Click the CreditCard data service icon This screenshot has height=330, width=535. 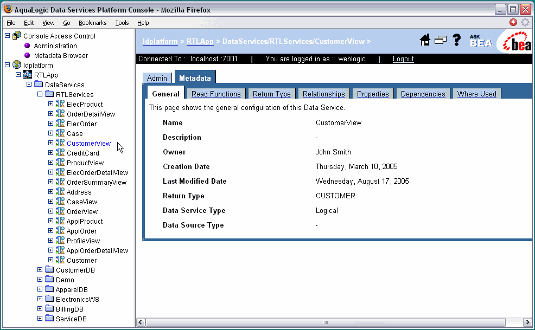click(x=60, y=153)
